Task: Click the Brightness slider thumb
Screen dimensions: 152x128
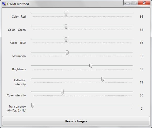Action: 91,66
